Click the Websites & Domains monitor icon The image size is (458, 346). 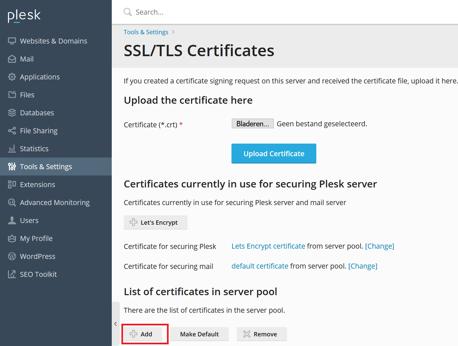12,41
